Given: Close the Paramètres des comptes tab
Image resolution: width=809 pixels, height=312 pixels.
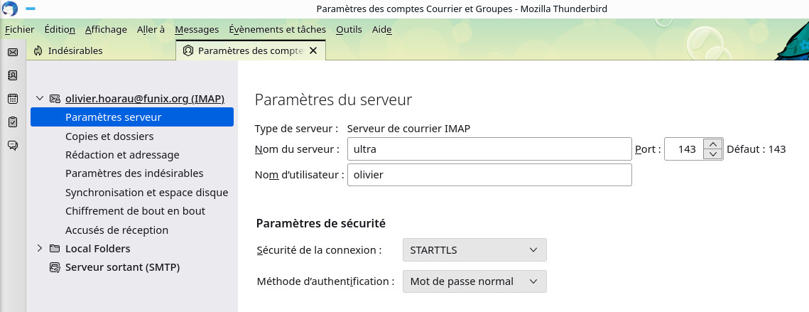Looking at the screenshot, I should click(313, 51).
